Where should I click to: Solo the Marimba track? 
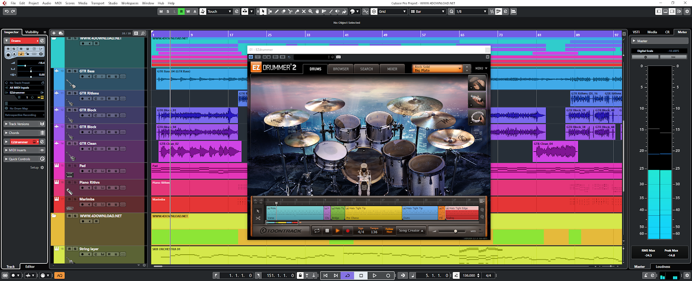click(75, 199)
